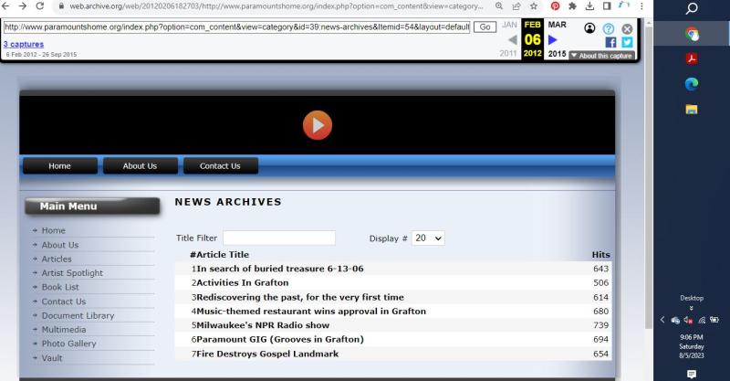Open Adobe Acrobat from taskbar
730x381 pixels.
coord(692,58)
